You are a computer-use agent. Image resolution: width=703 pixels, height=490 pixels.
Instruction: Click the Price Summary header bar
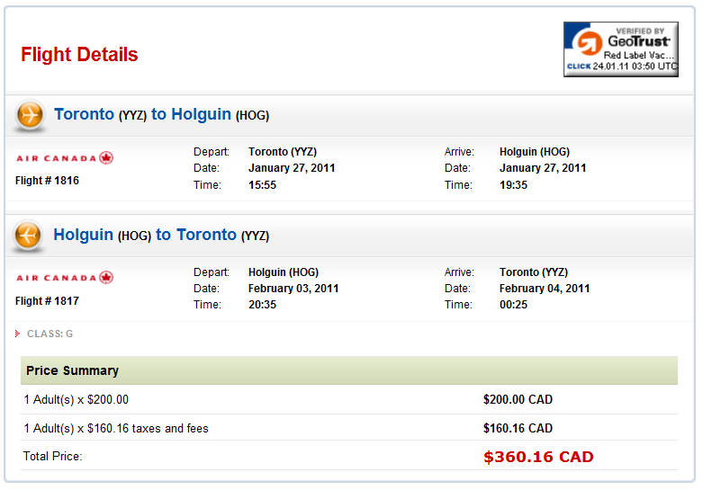[349, 370]
